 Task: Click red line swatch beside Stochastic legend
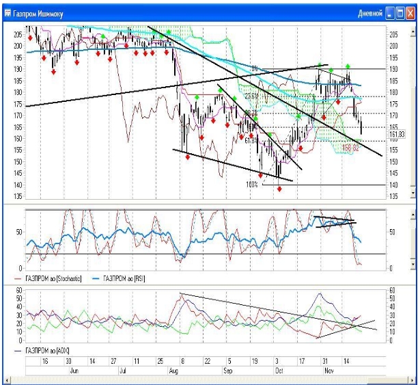point(18,279)
